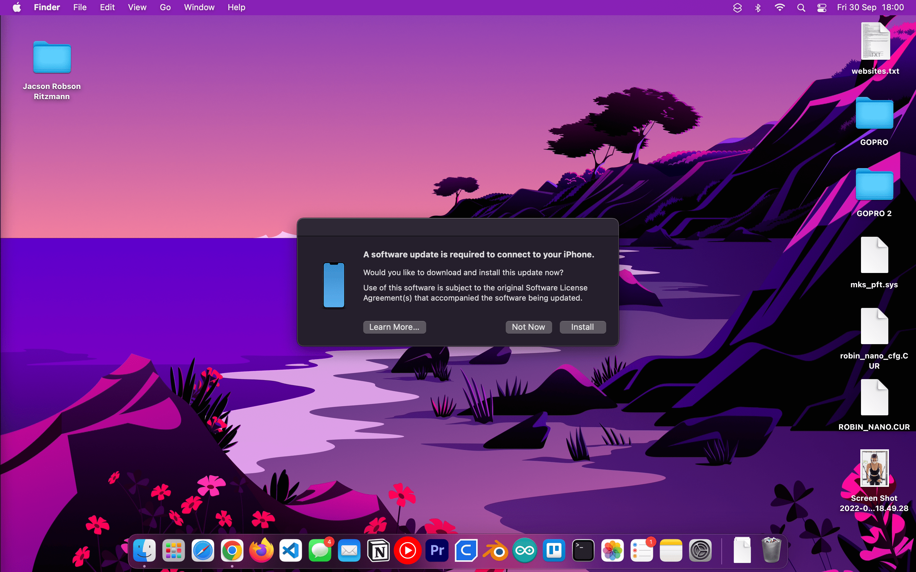This screenshot has height=572, width=916.
Task: Open Messages from the dock
Action: coord(320,550)
